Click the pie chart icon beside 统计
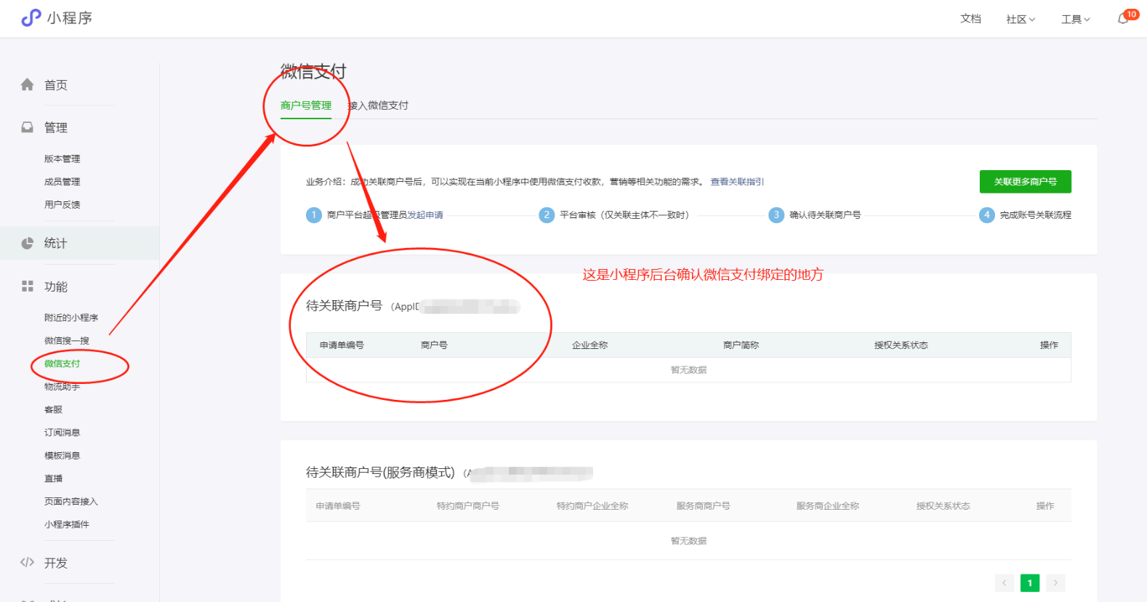 tap(28, 243)
